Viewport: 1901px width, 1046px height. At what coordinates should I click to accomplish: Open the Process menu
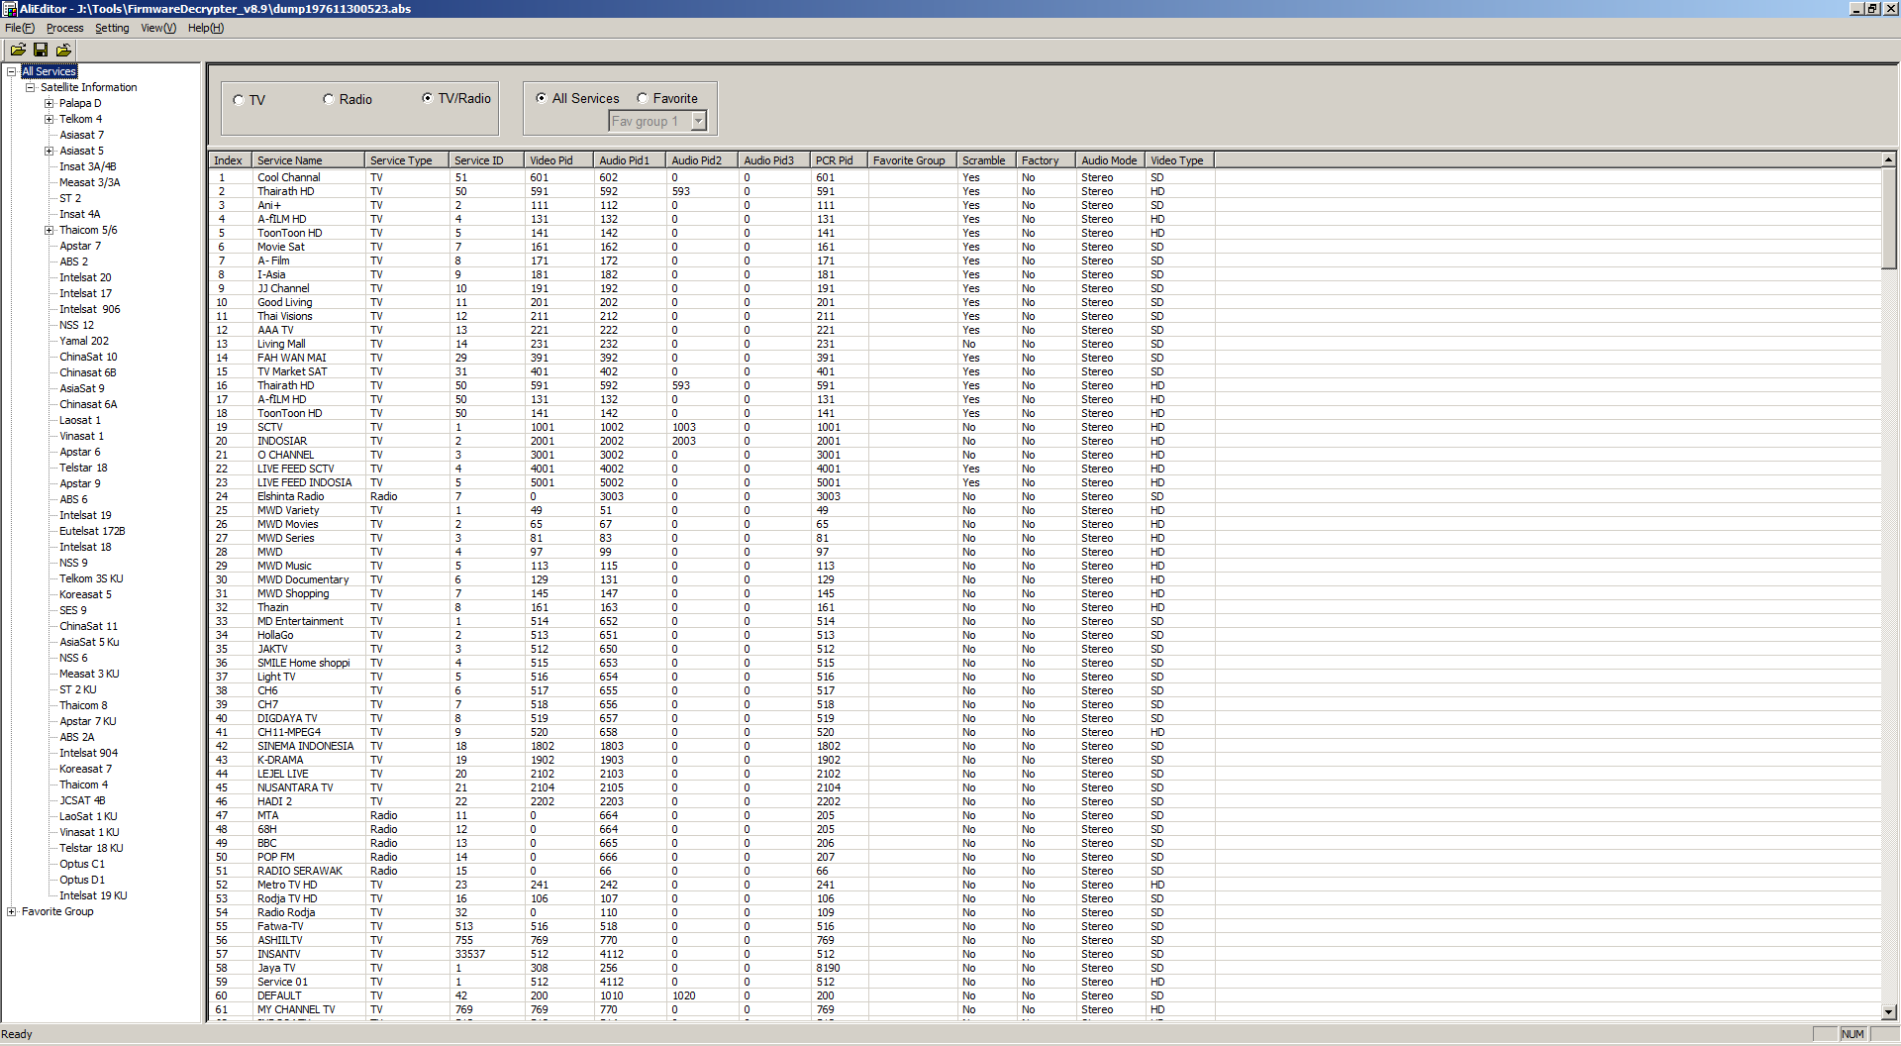point(64,28)
